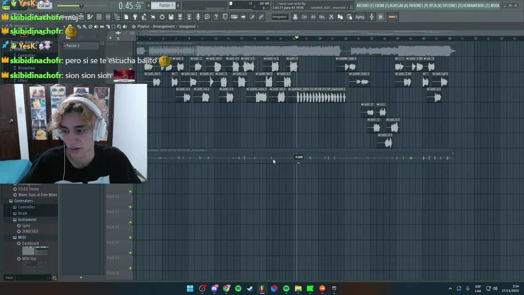Select the playlist selection rectangle tool

tap(113, 27)
